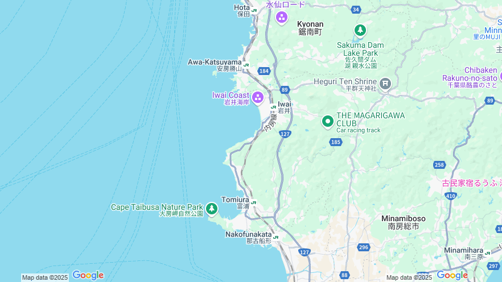Click the route 410 highway shield

click(x=451, y=196)
